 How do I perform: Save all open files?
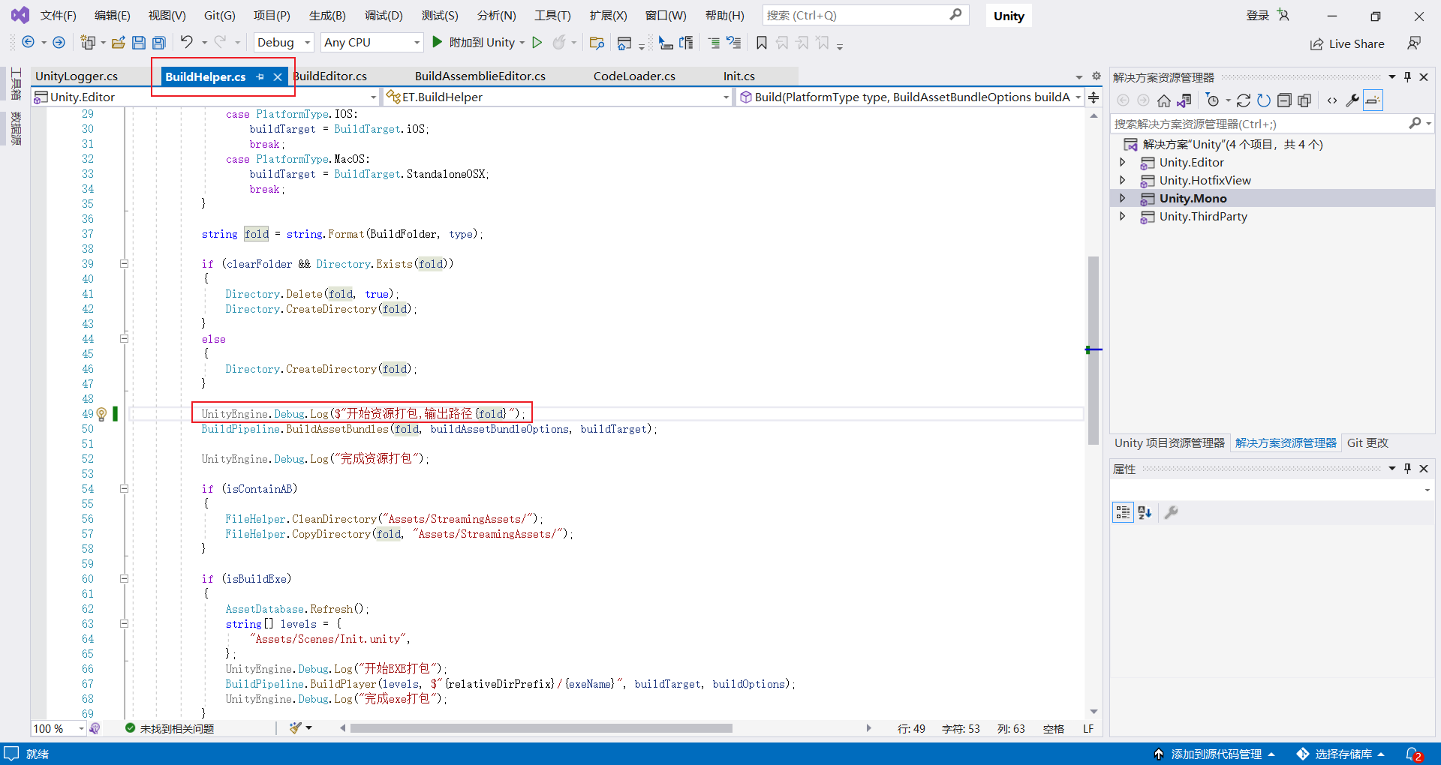pos(158,42)
